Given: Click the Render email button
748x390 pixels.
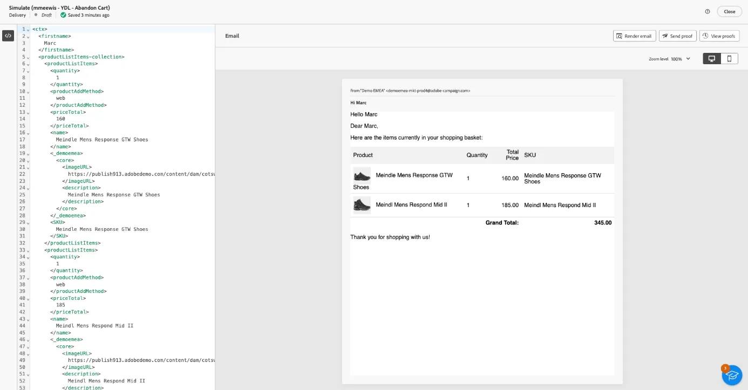Looking at the screenshot, I should [634, 36].
